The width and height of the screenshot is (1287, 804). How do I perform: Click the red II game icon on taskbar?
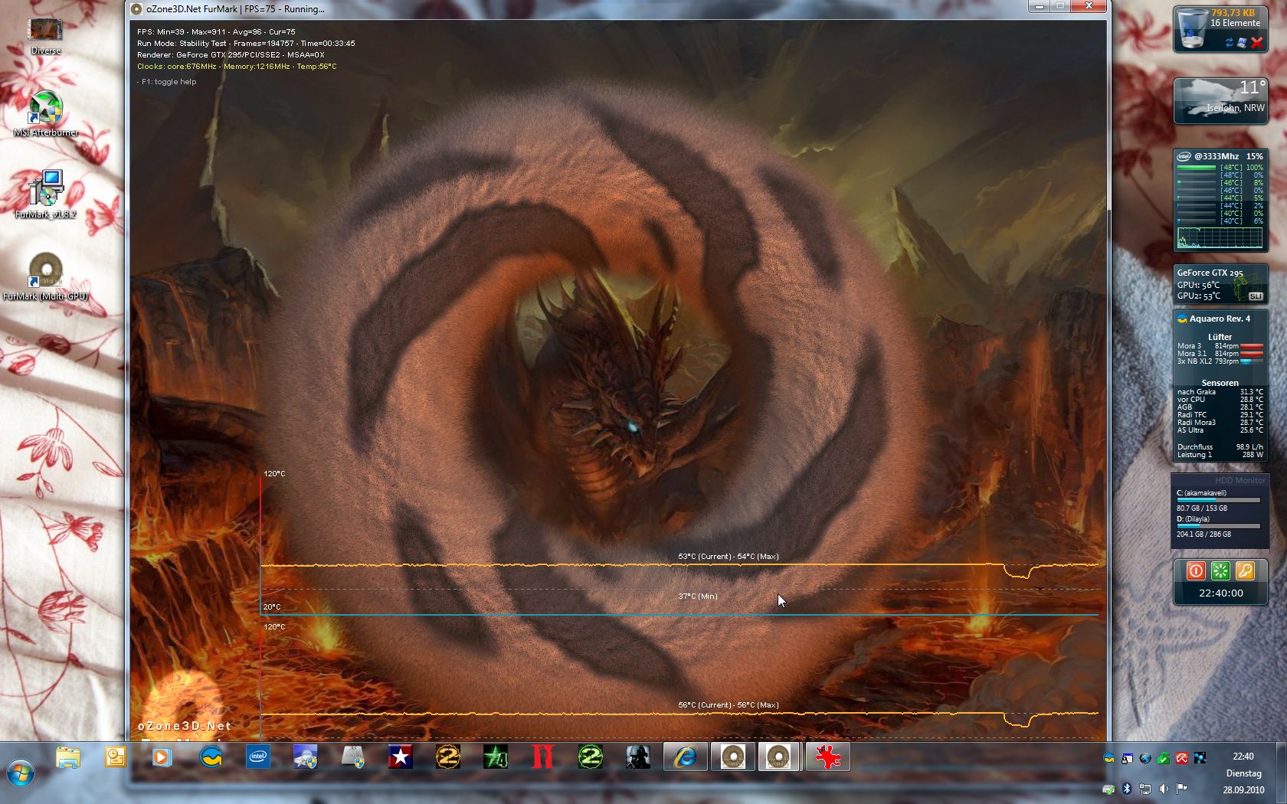pos(543,757)
